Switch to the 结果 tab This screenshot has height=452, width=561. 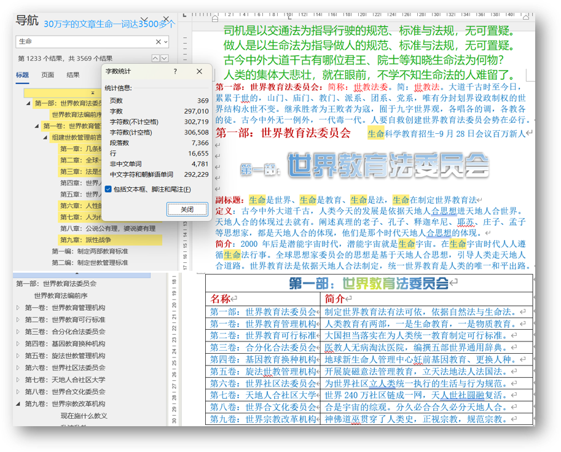[73, 75]
